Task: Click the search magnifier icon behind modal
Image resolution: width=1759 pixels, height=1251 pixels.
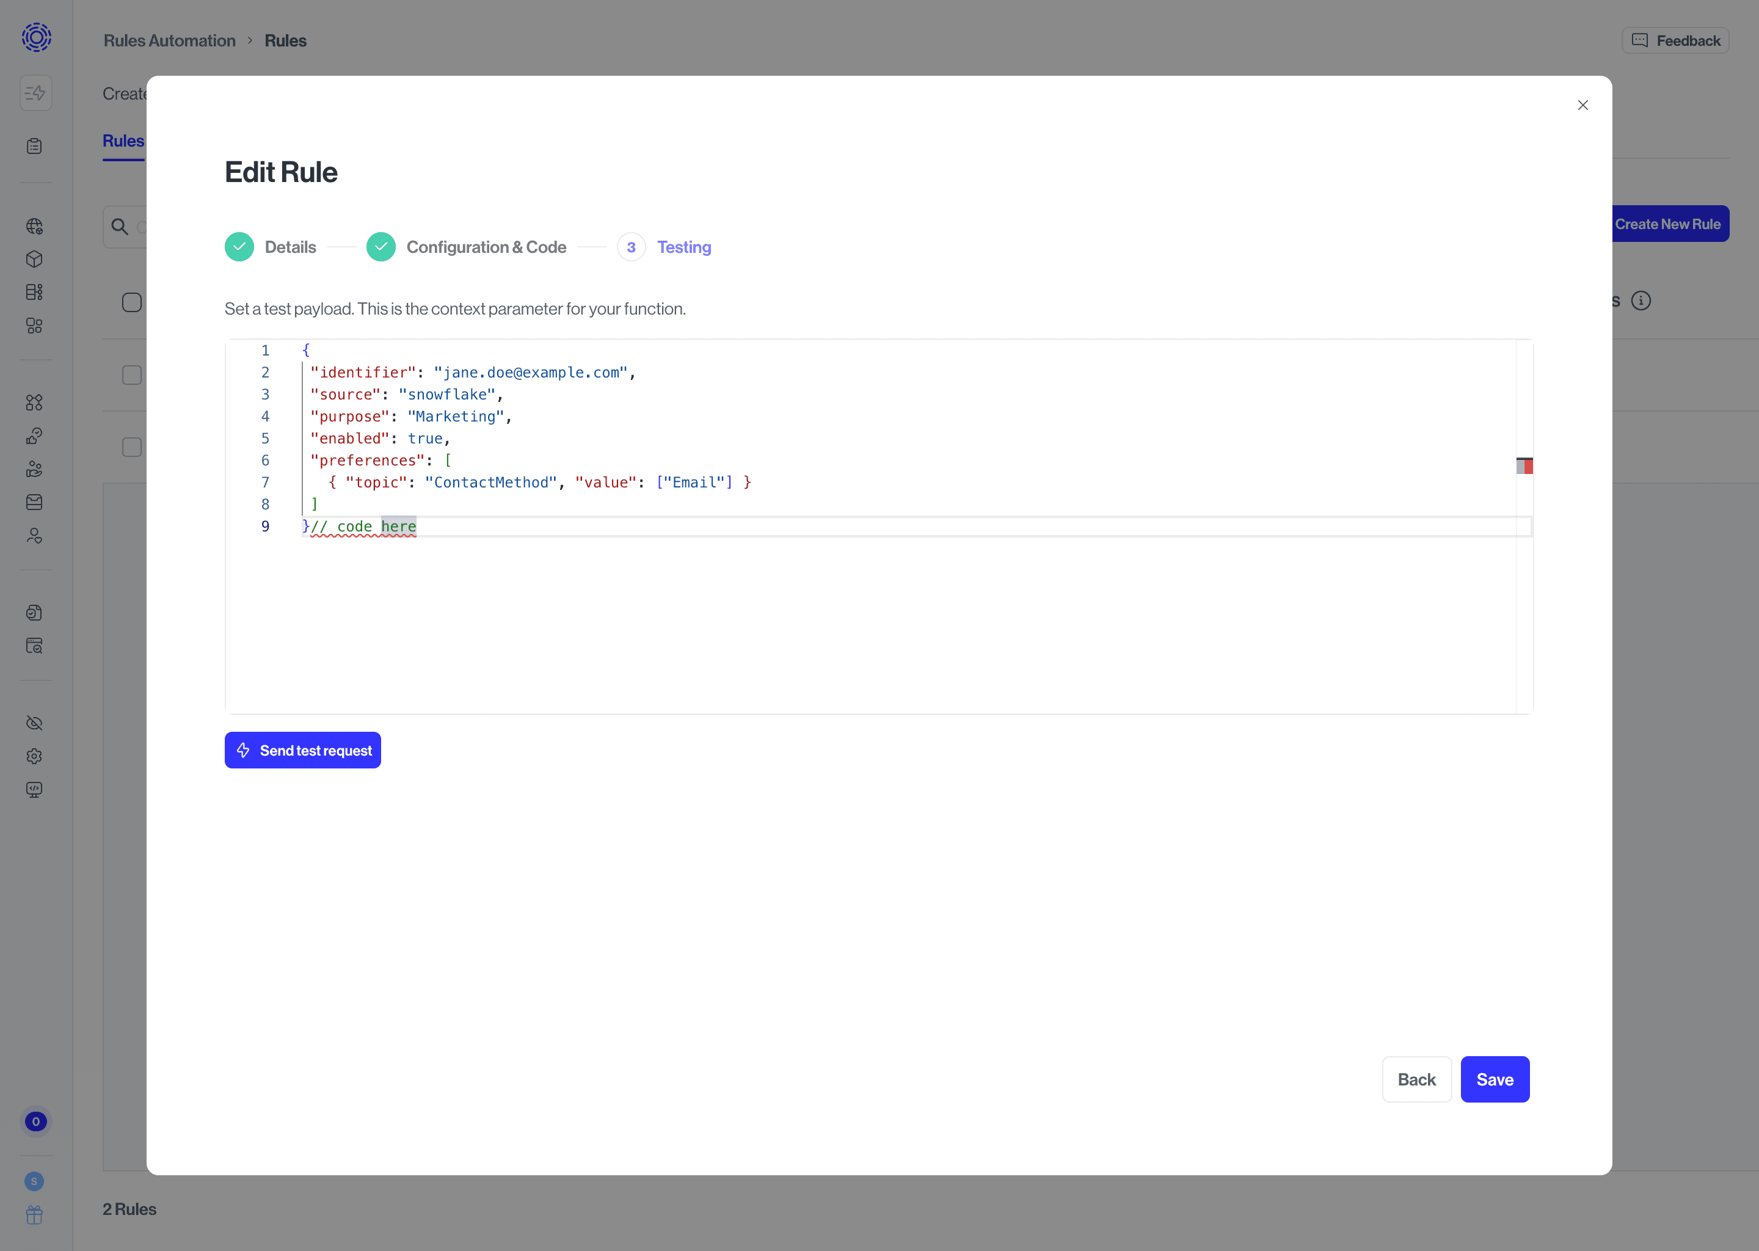Action: click(x=120, y=227)
